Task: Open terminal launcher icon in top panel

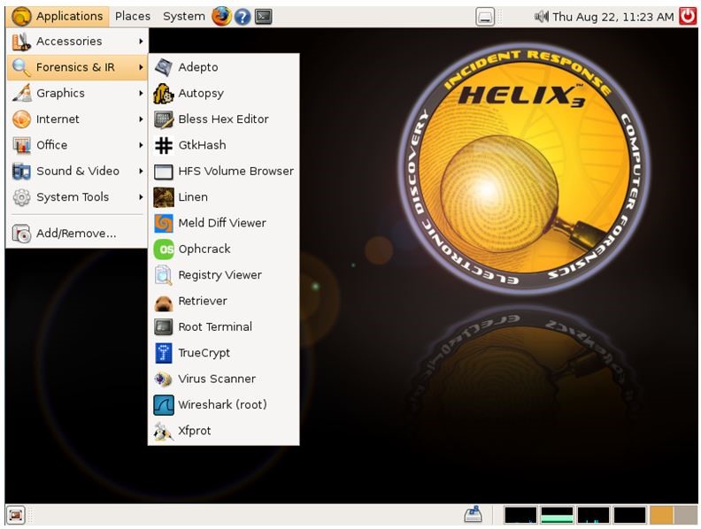Action: tap(263, 16)
